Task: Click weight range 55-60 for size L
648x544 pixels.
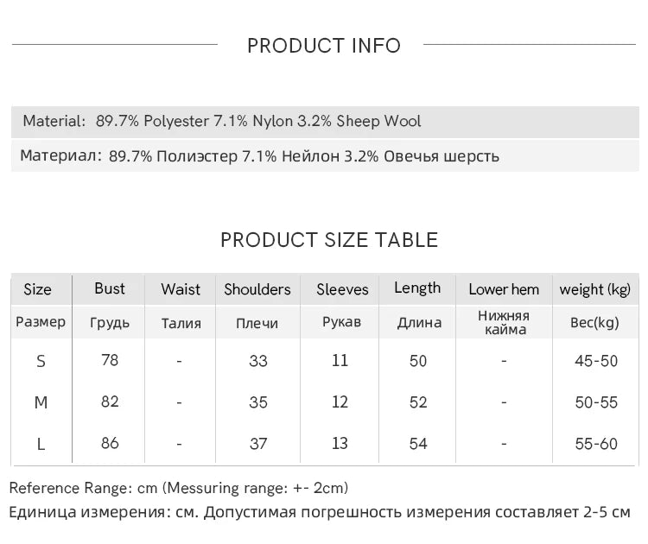Action: pyautogui.click(x=596, y=444)
